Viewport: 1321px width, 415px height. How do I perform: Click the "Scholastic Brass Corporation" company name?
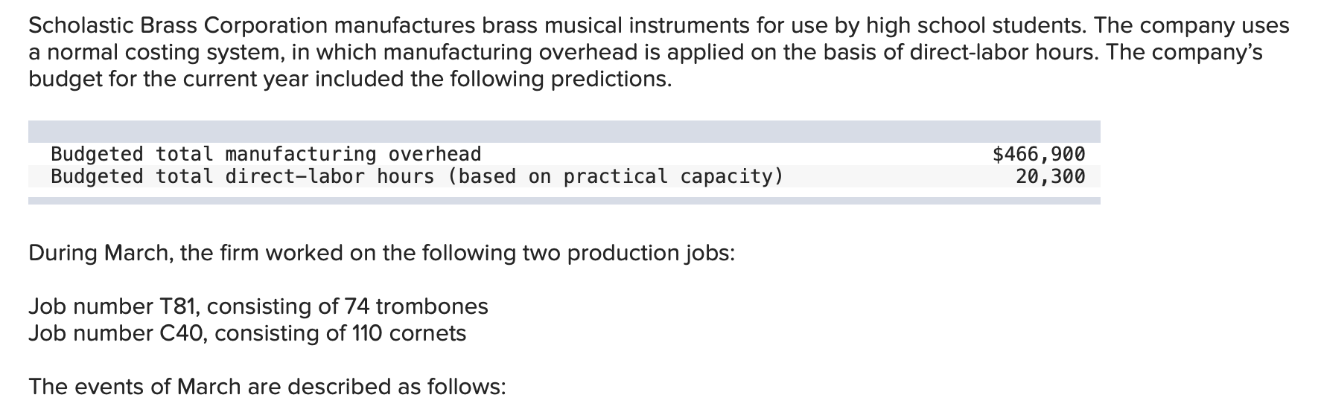coord(178,25)
